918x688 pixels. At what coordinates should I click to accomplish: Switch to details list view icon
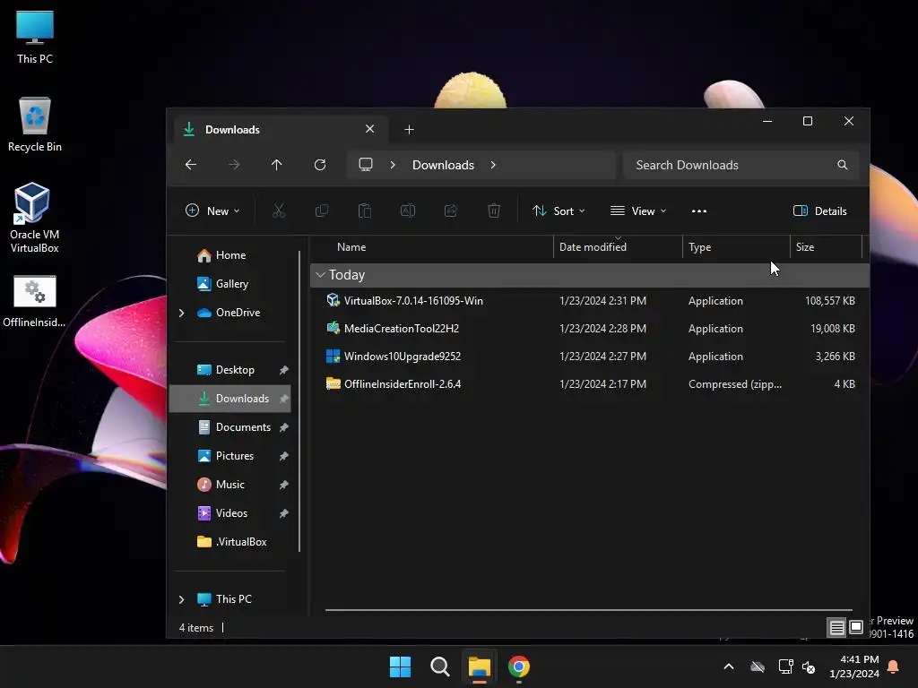coord(836,628)
